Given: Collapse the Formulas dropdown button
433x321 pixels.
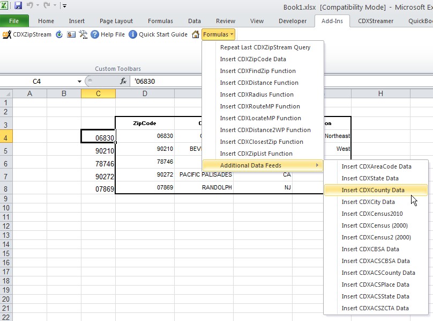Looking at the screenshot, I should click(x=218, y=34).
